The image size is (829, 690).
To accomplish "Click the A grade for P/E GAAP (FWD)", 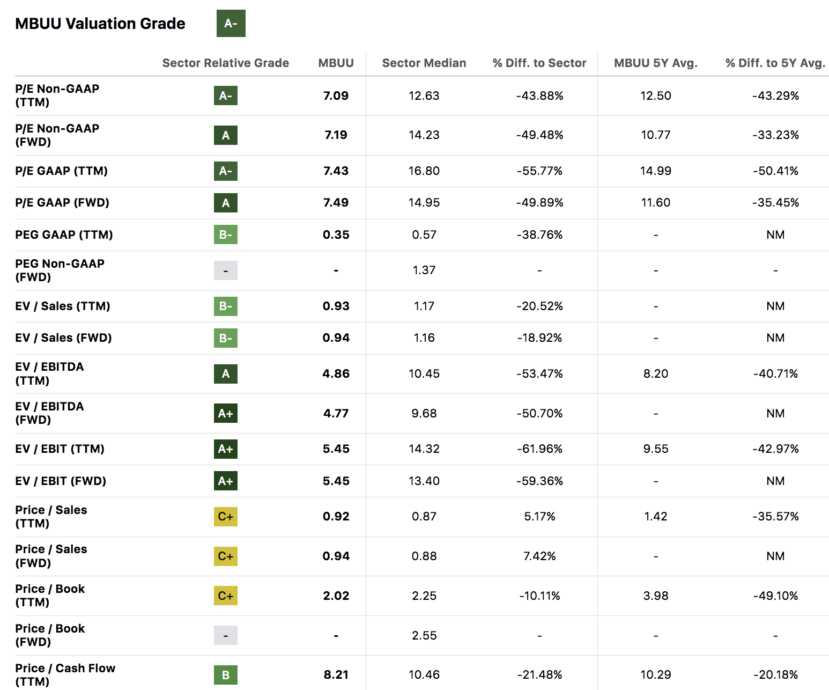I will (x=225, y=203).
